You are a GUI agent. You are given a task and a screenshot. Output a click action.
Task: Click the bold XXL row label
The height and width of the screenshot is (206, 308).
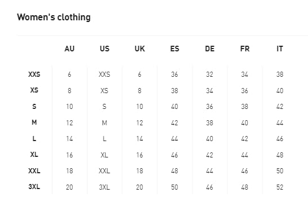pyautogui.click(x=34, y=171)
